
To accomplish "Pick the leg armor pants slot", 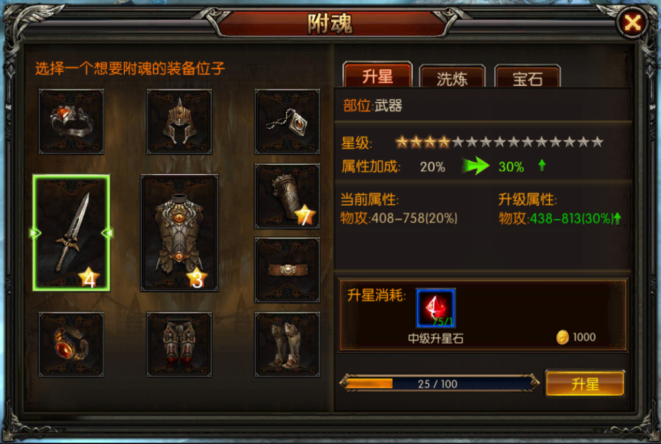I will point(179,344).
